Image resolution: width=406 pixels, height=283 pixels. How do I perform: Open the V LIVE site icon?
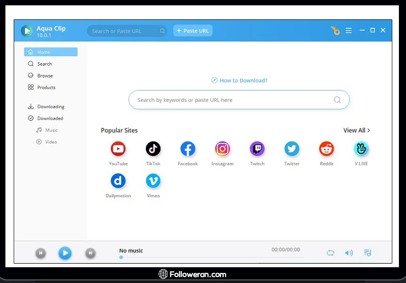[x=361, y=150]
